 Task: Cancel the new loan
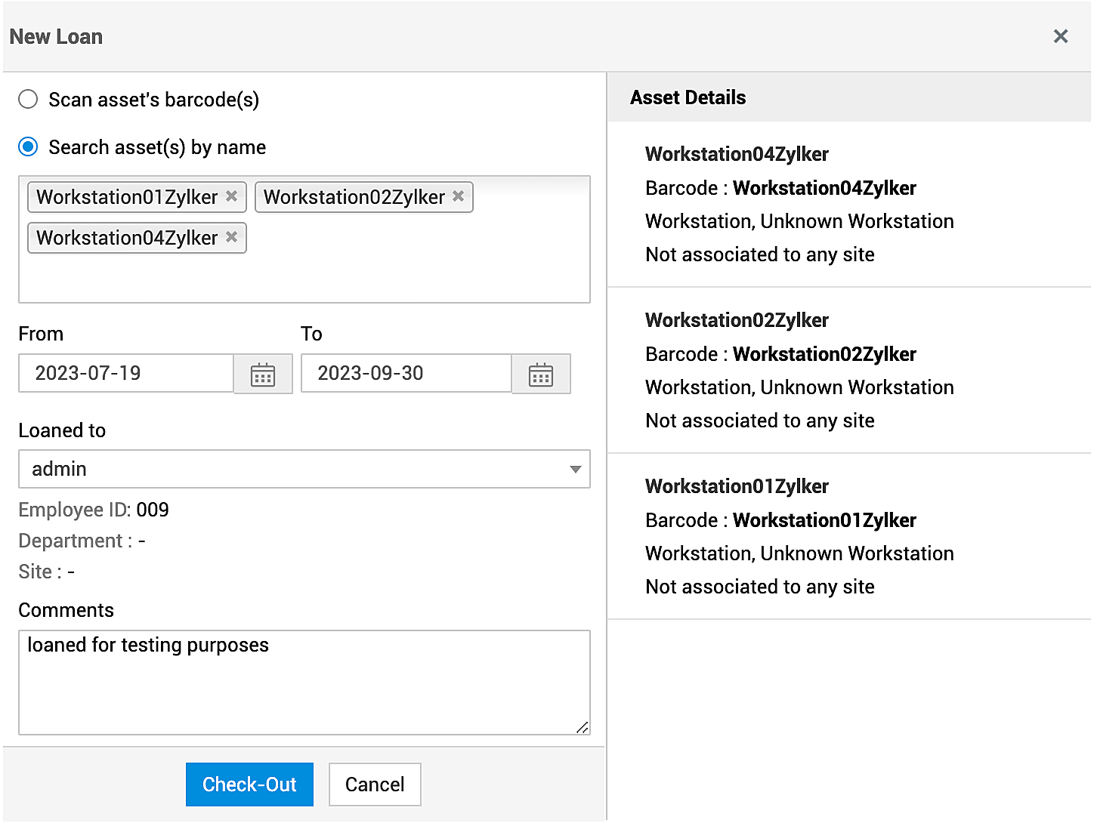click(x=375, y=784)
